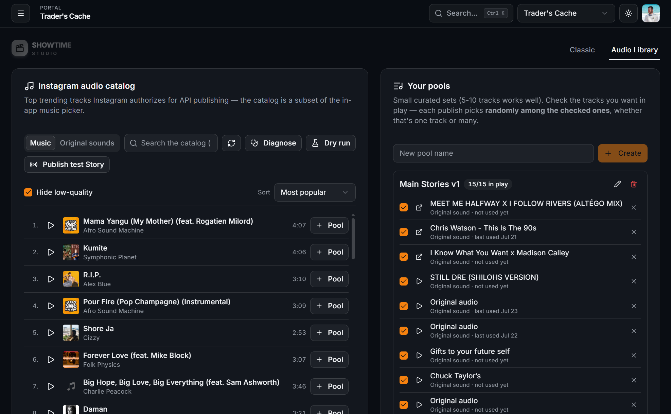Add Shore Ja to Pool
The image size is (671, 414).
[x=329, y=333]
